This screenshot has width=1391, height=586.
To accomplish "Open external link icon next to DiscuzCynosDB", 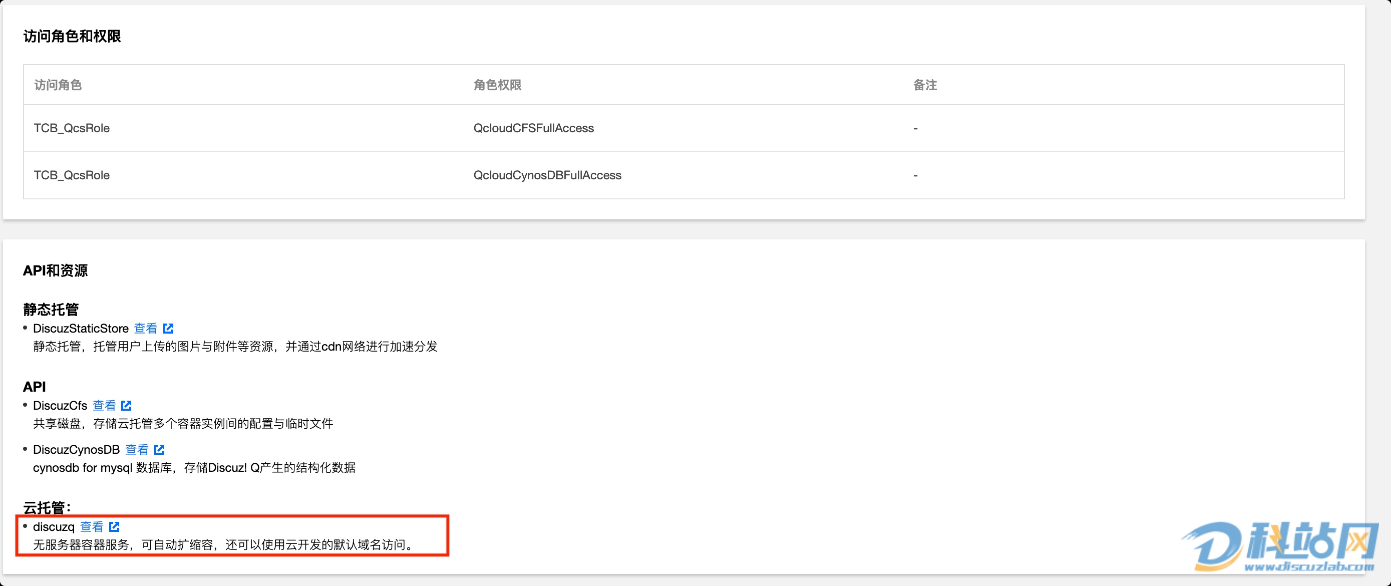I will click(x=159, y=450).
